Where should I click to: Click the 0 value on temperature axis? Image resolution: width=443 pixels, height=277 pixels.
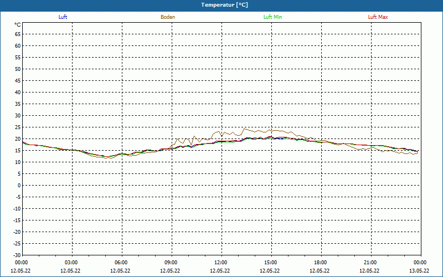[x=19, y=186]
